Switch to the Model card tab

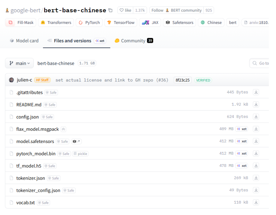pos(24,41)
